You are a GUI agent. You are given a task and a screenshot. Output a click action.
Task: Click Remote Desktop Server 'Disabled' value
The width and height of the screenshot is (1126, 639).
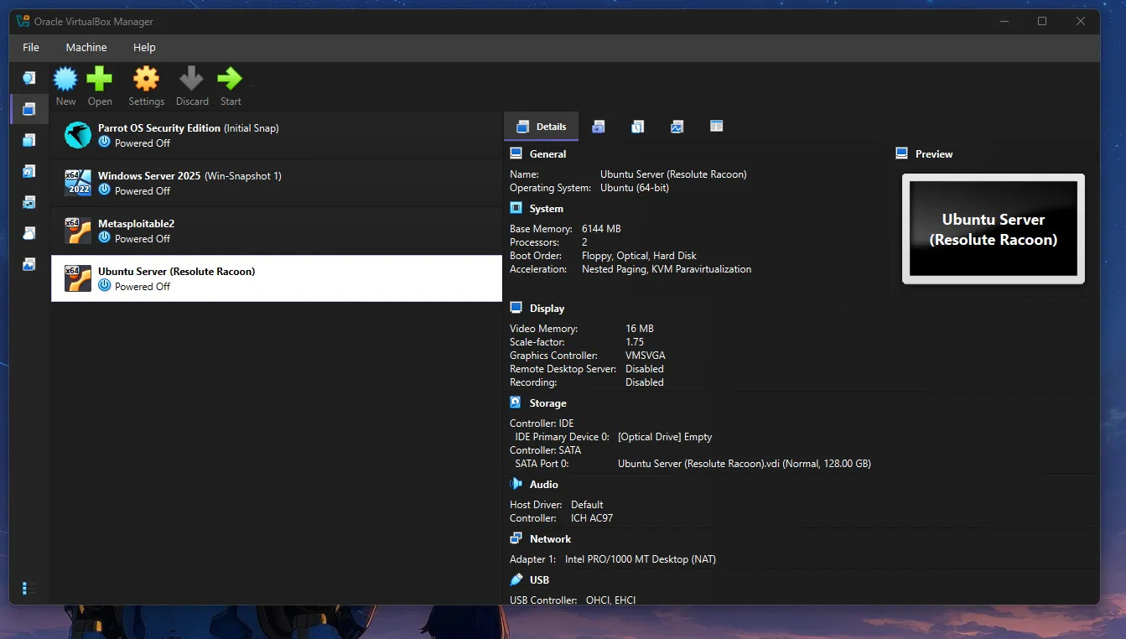click(x=645, y=369)
